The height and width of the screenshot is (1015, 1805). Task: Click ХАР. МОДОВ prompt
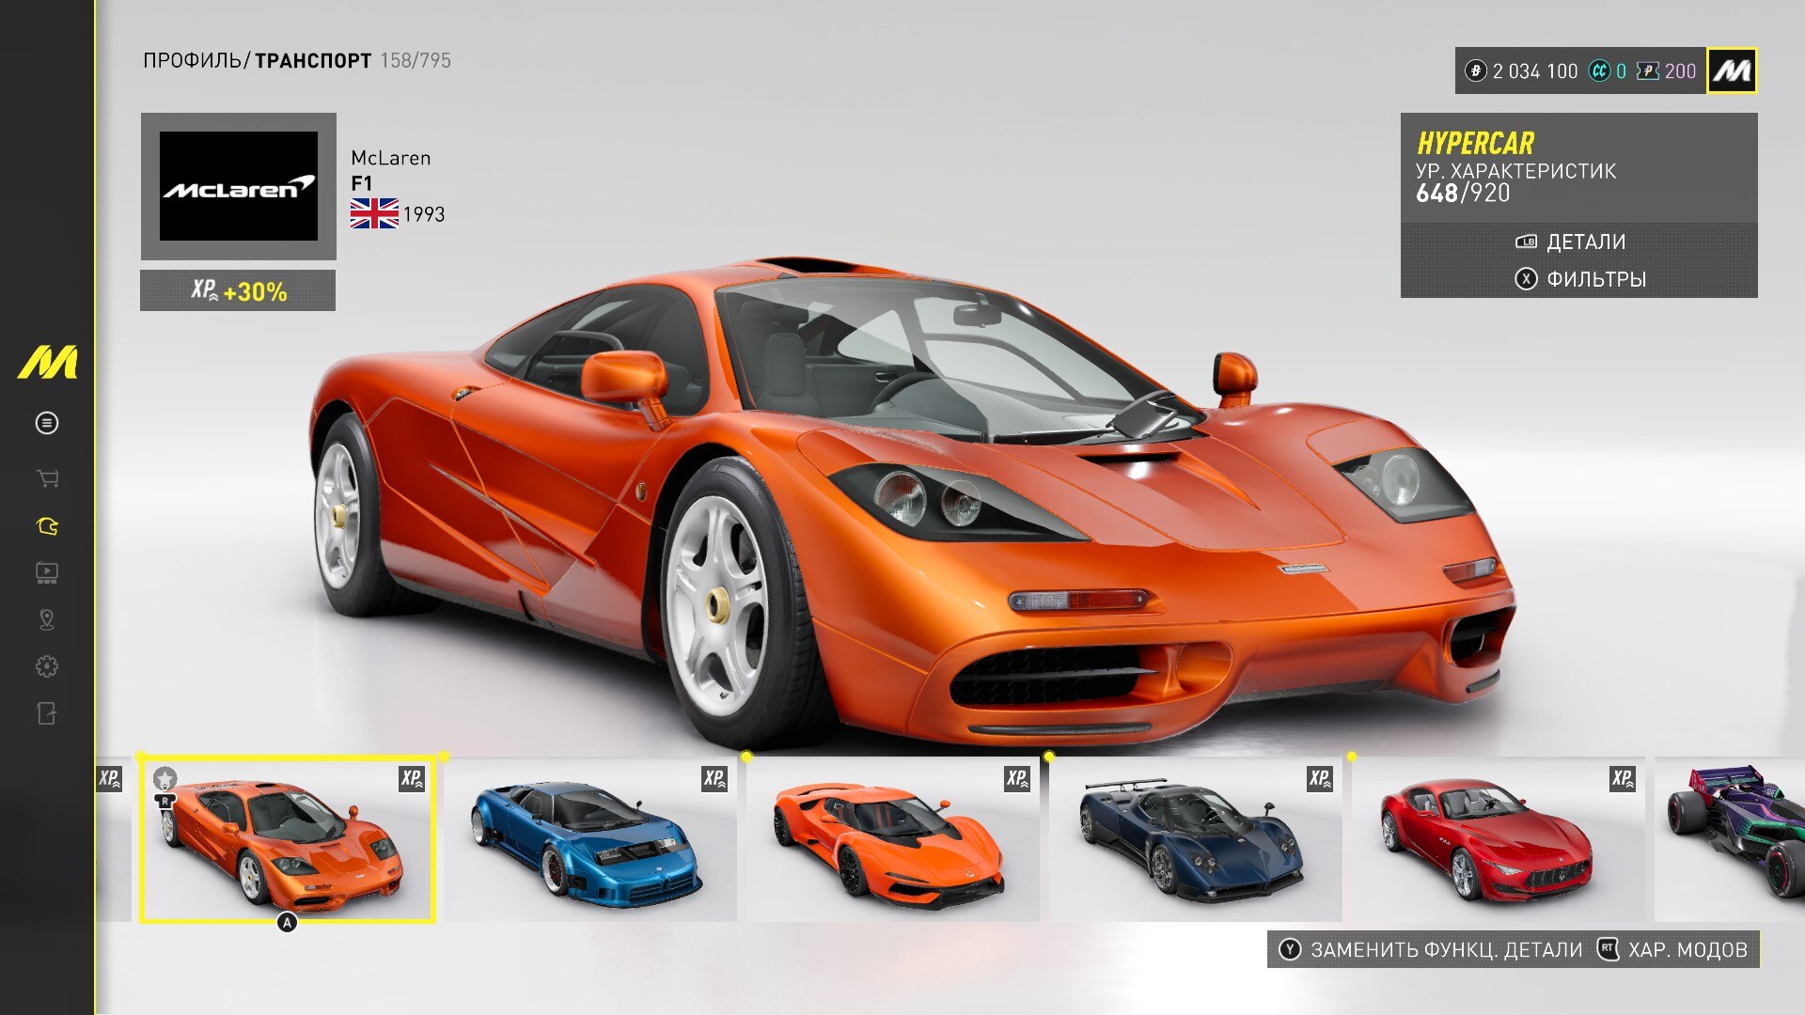(1675, 950)
